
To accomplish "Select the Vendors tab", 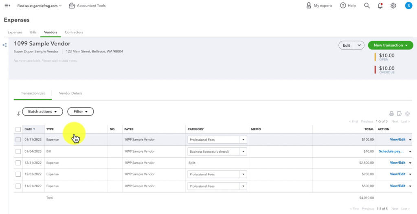I will [50, 32].
